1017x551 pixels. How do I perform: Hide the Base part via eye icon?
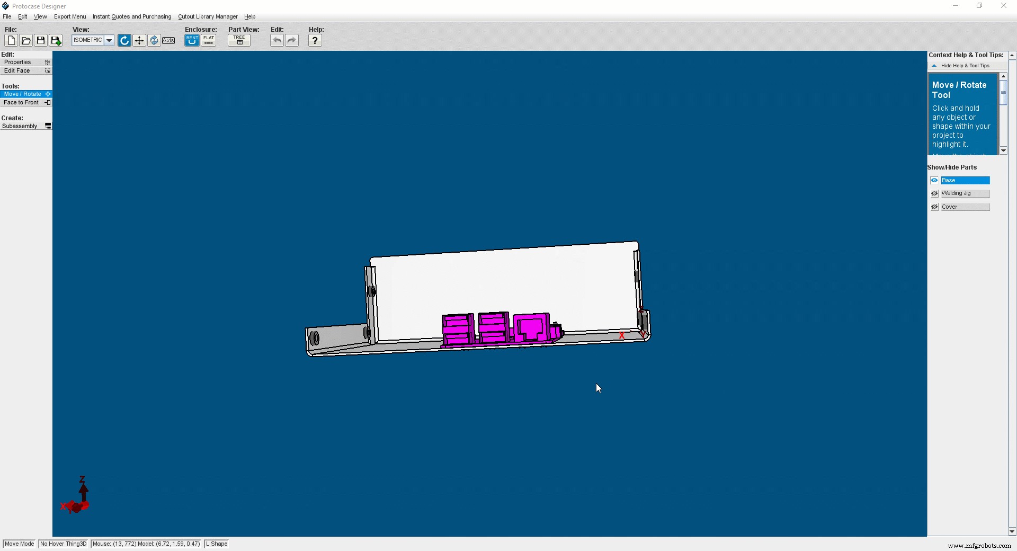[934, 181]
